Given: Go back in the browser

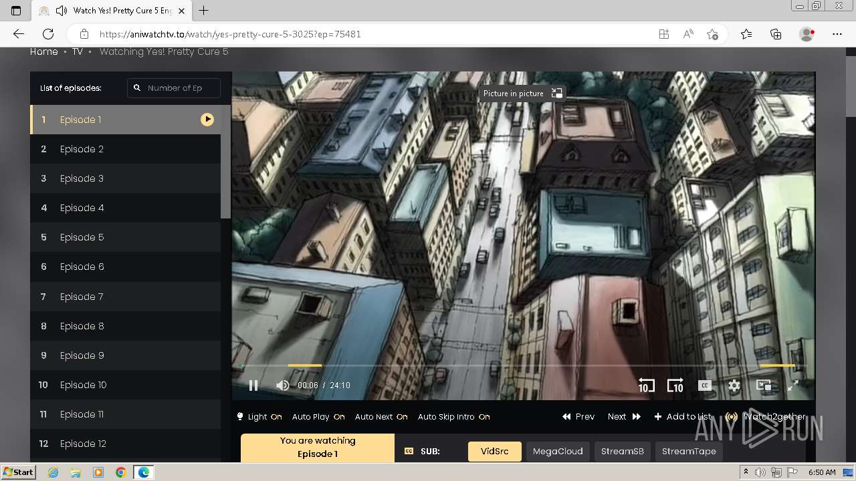Looking at the screenshot, I should 19,34.
